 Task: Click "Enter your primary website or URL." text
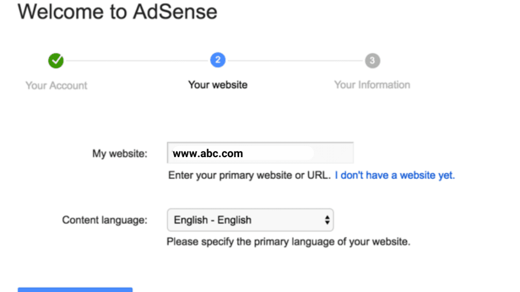[x=249, y=175]
